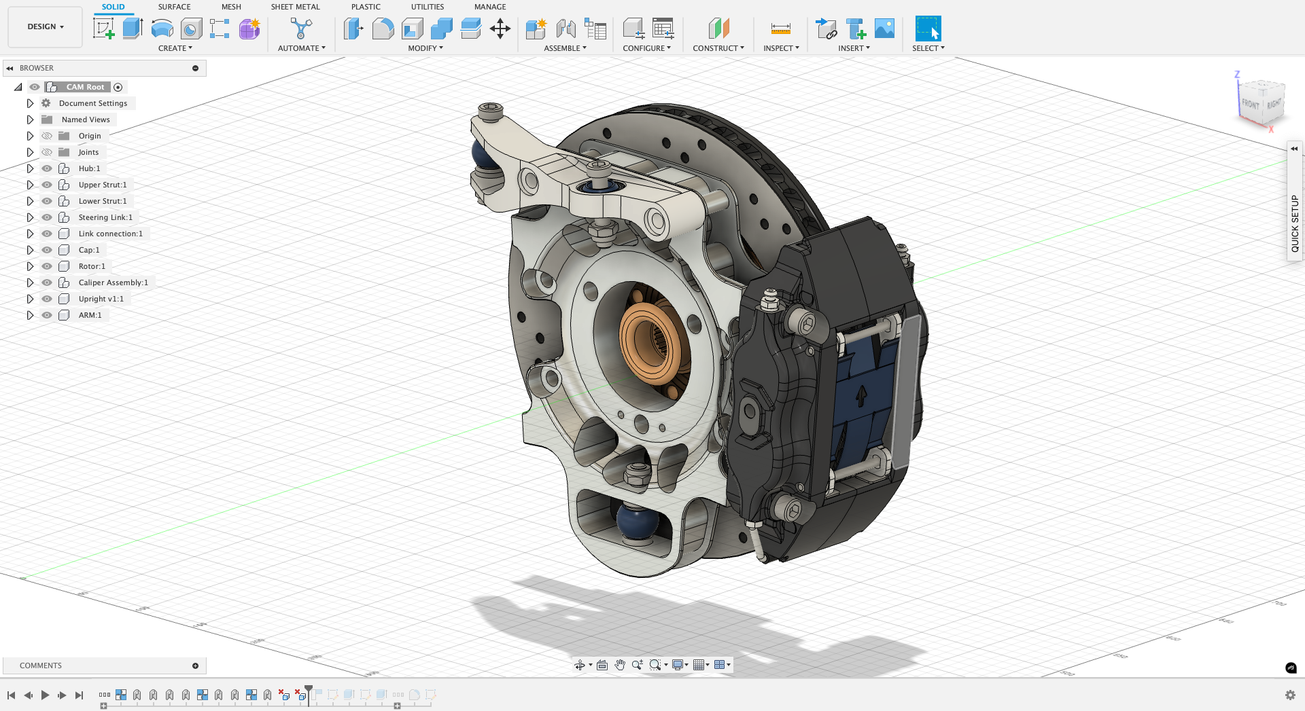This screenshot has height=711, width=1305.
Task: Collapse the CAM Root tree
Action: coord(18,87)
